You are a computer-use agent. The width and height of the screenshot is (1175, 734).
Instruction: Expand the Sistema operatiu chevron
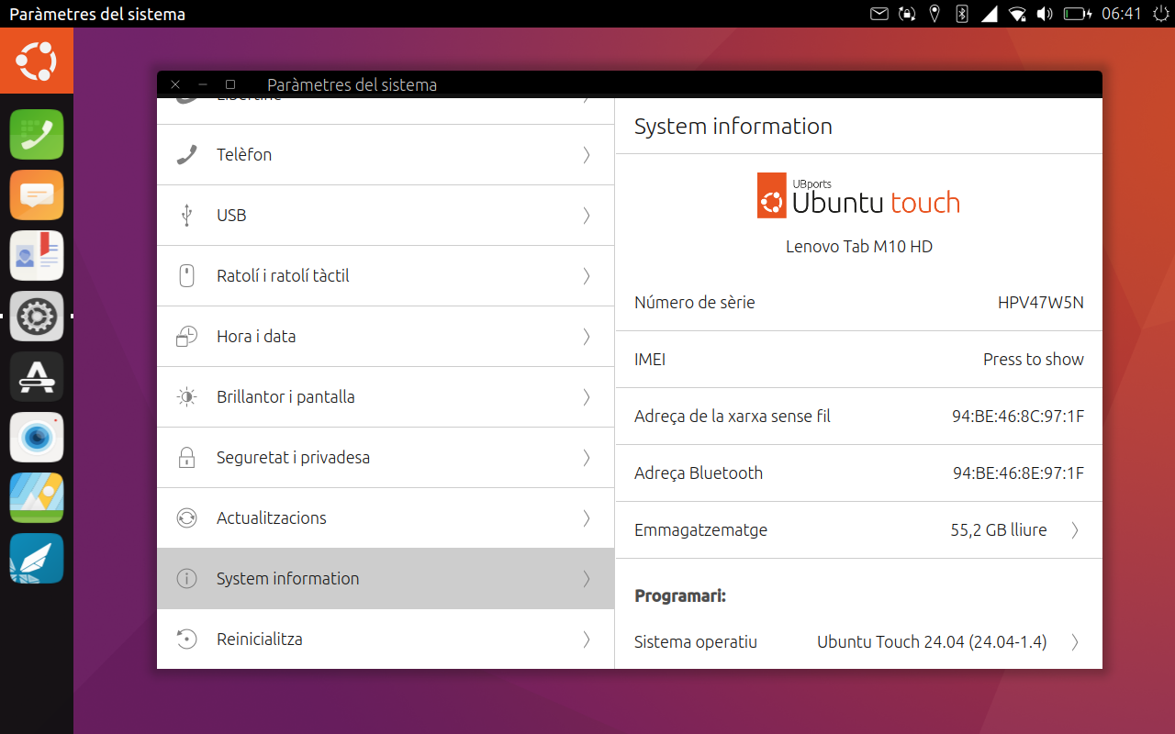[x=1075, y=641]
